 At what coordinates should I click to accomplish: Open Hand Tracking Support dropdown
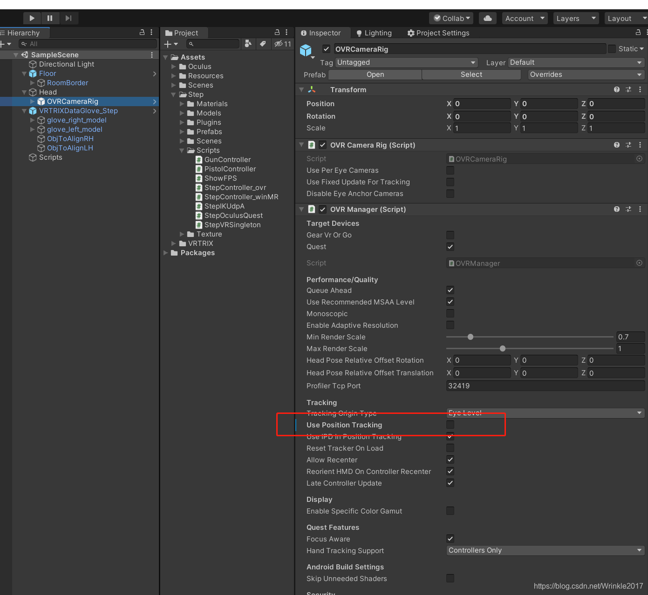(x=546, y=550)
